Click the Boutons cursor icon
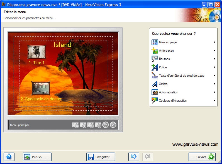Image resolution: width=222 pixels, height=164 pixels. click(x=155, y=59)
